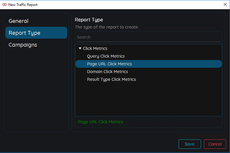Viewport: 230px width, 153px height.
Task: Select the Click Metrics parent node
Action: pos(95,48)
